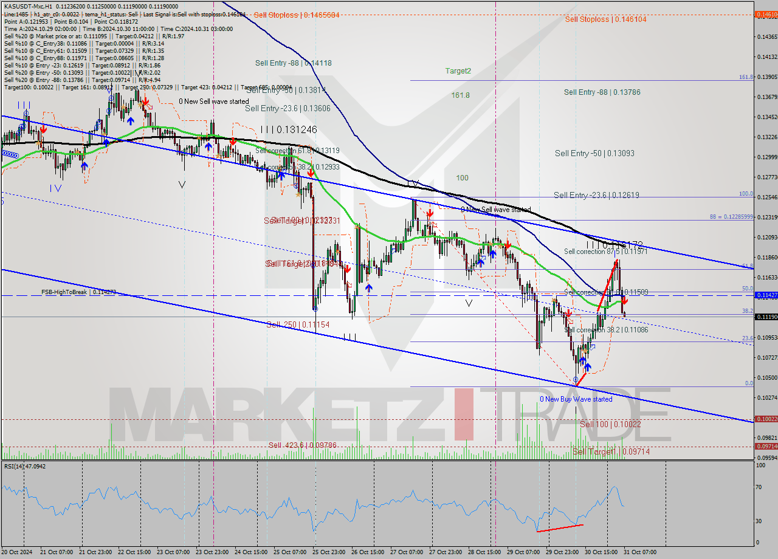778x559 pixels.
Task: Click the RSI 70 level value
Action: coord(760,487)
